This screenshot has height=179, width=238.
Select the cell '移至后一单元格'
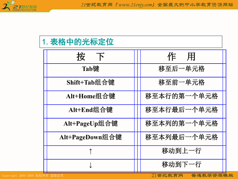pyautogui.click(x=182, y=70)
